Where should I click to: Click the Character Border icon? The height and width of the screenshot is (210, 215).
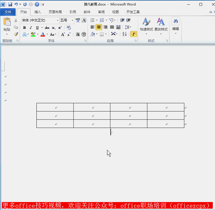pyautogui.click(x=84, y=20)
